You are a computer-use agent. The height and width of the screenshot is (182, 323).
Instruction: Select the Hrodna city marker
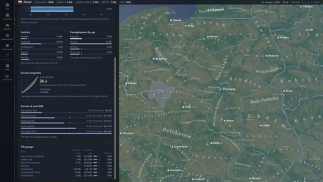(x=278, y=38)
